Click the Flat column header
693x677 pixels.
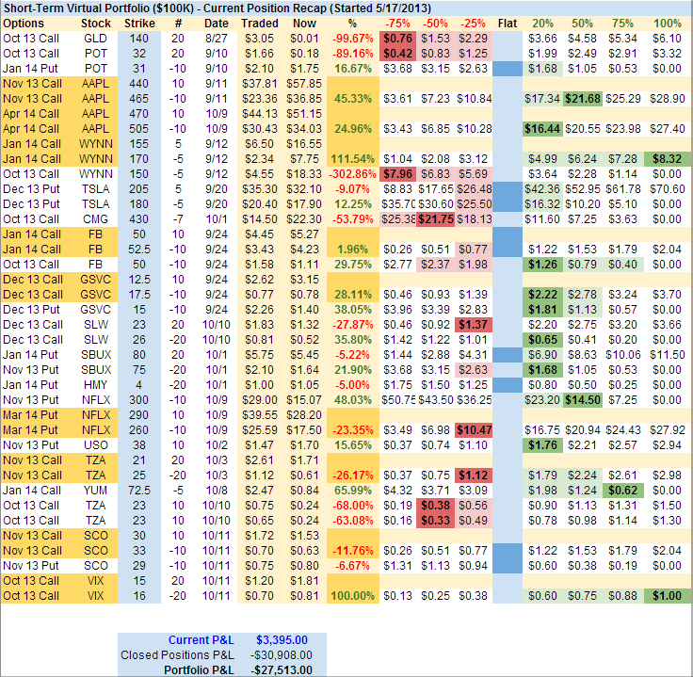pyautogui.click(x=507, y=22)
